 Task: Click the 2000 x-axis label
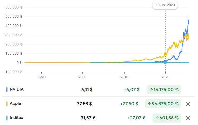(82, 77)
